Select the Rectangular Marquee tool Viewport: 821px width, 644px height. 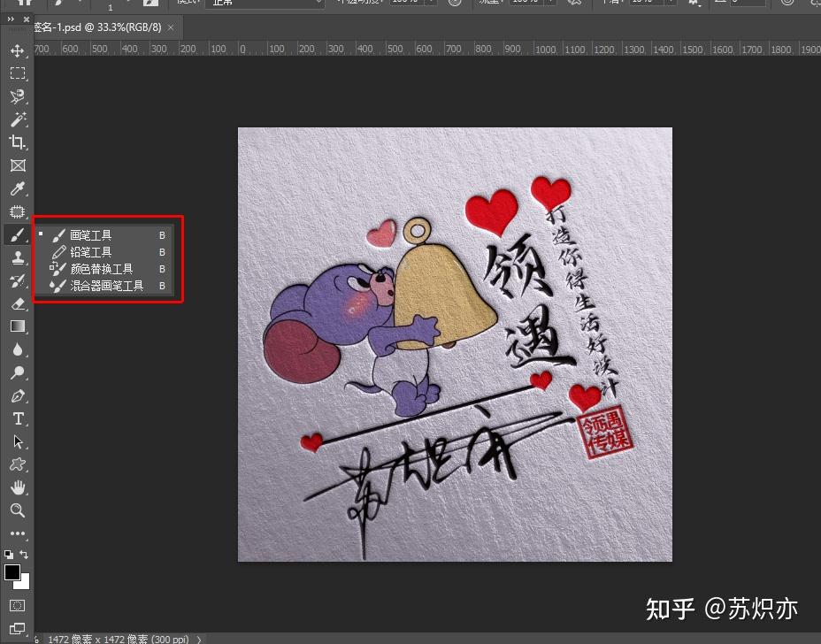(18, 73)
